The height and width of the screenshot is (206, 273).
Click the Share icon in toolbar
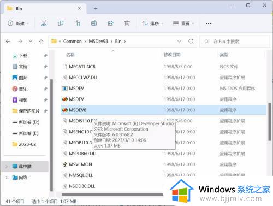(x=110, y=23)
